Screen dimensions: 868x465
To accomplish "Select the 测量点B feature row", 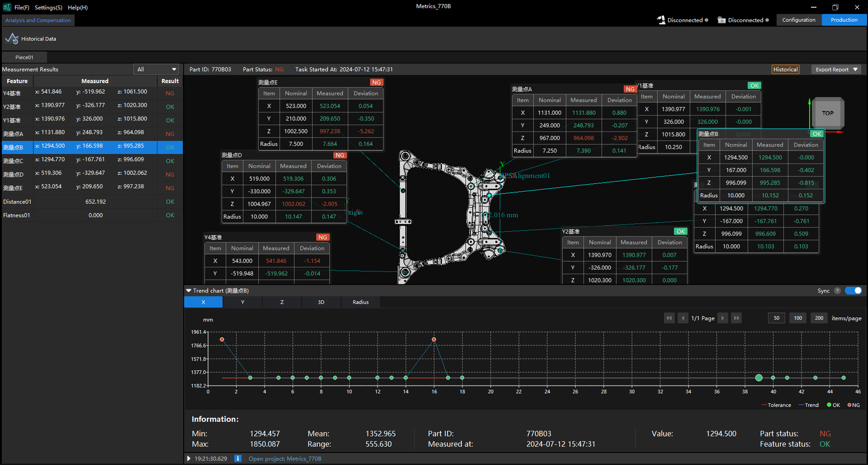I will [x=92, y=147].
